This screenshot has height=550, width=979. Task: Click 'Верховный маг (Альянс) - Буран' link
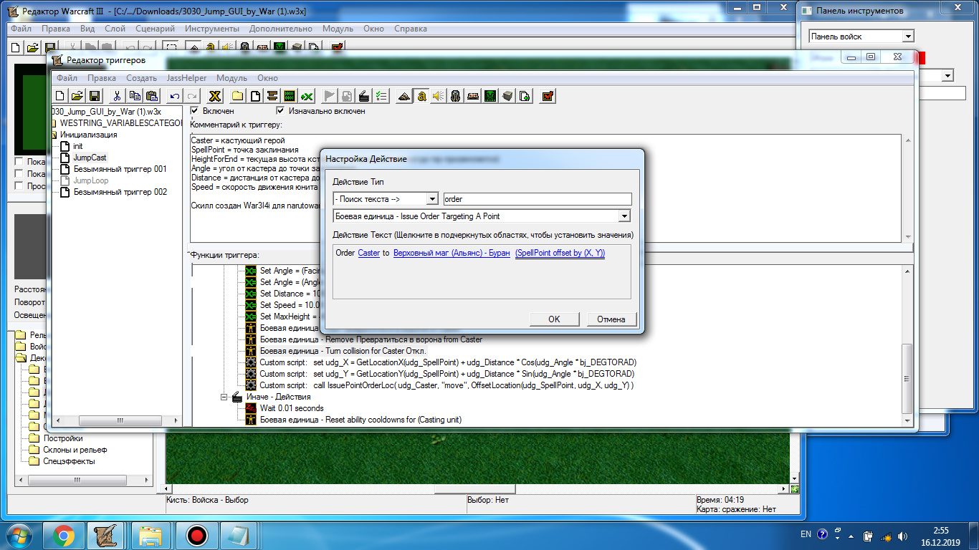click(x=452, y=253)
